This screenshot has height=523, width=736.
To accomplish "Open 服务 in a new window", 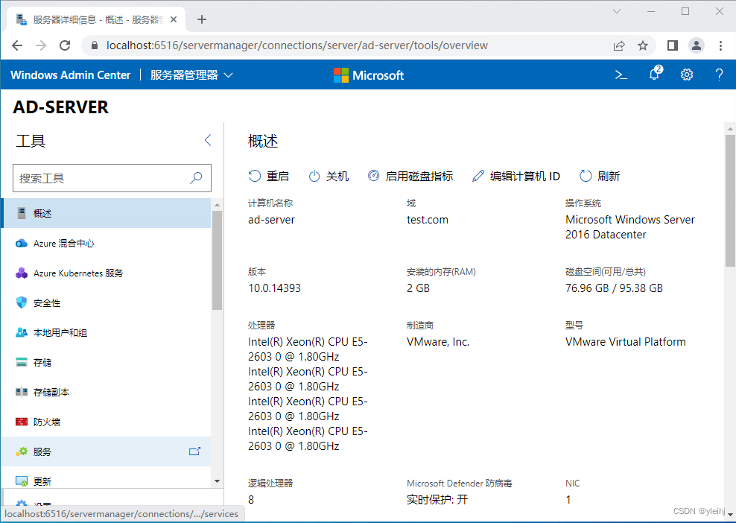I will (x=195, y=451).
